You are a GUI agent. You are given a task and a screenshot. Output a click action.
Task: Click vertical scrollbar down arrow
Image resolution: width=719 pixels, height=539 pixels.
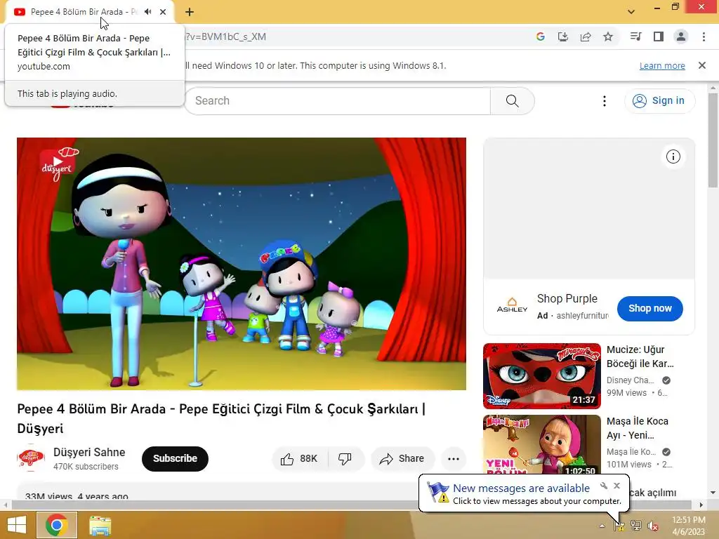(x=713, y=493)
